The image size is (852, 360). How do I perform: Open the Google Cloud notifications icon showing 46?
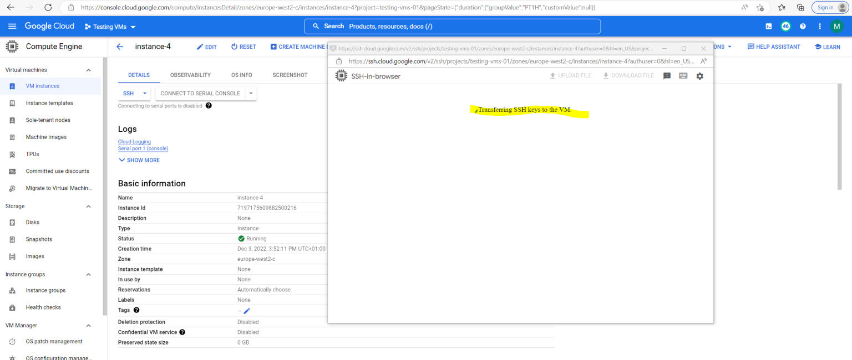tap(785, 26)
